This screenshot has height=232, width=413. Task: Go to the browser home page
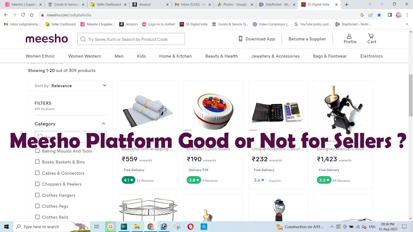click(x=32, y=15)
